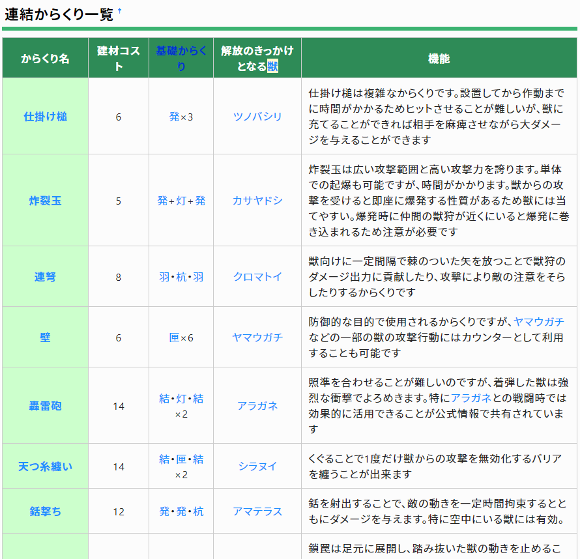This screenshot has width=580, height=559.
Task: Open the アラガネ link in the beast column
Action: coord(257,406)
